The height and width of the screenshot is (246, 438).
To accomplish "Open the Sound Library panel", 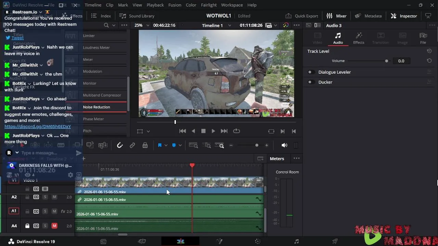I will coord(137,16).
